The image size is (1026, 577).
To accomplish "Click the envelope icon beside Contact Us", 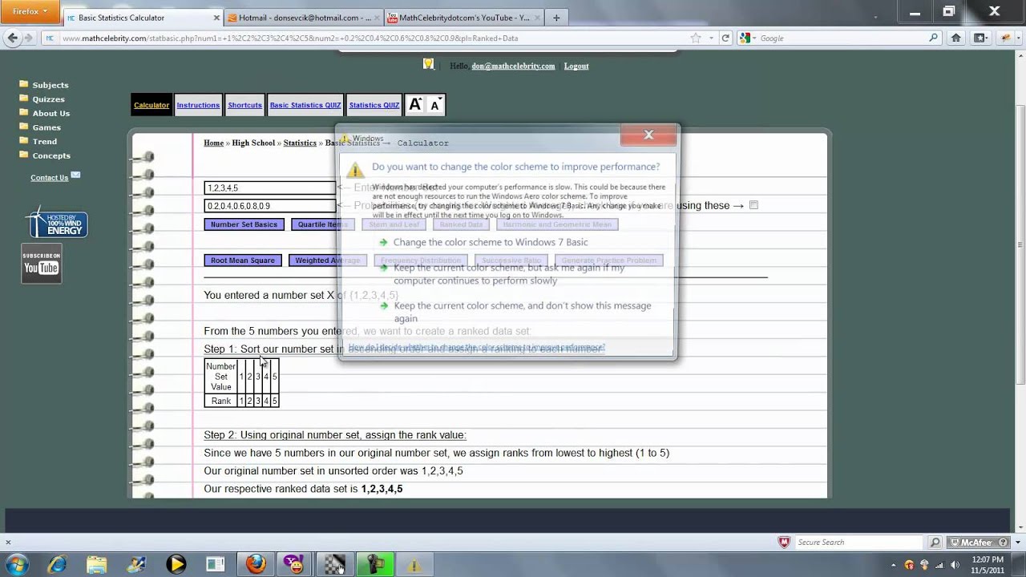I will (75, 176).
